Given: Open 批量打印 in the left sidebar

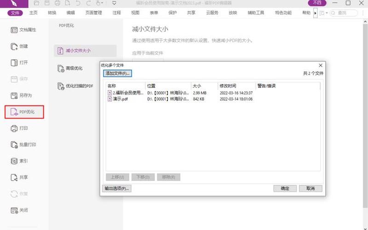Looking at the screenshot, I should pos(23,144).
